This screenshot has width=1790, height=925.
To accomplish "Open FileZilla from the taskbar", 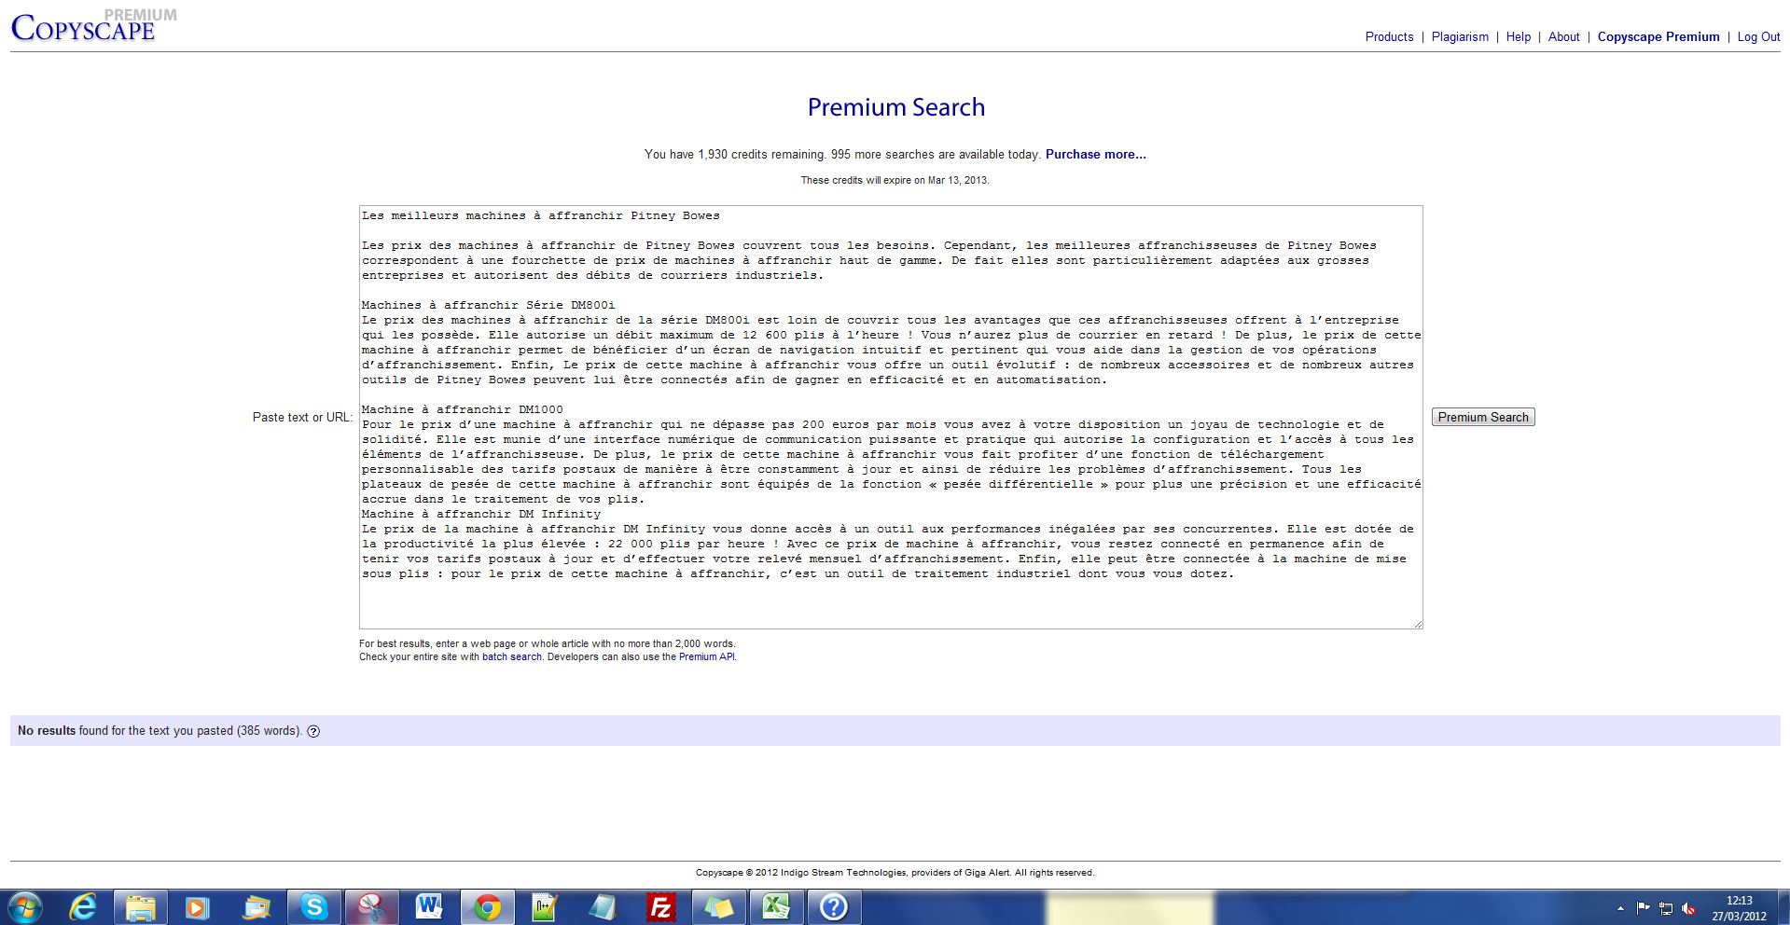I will pyautogui.click(x=660, y=906).
